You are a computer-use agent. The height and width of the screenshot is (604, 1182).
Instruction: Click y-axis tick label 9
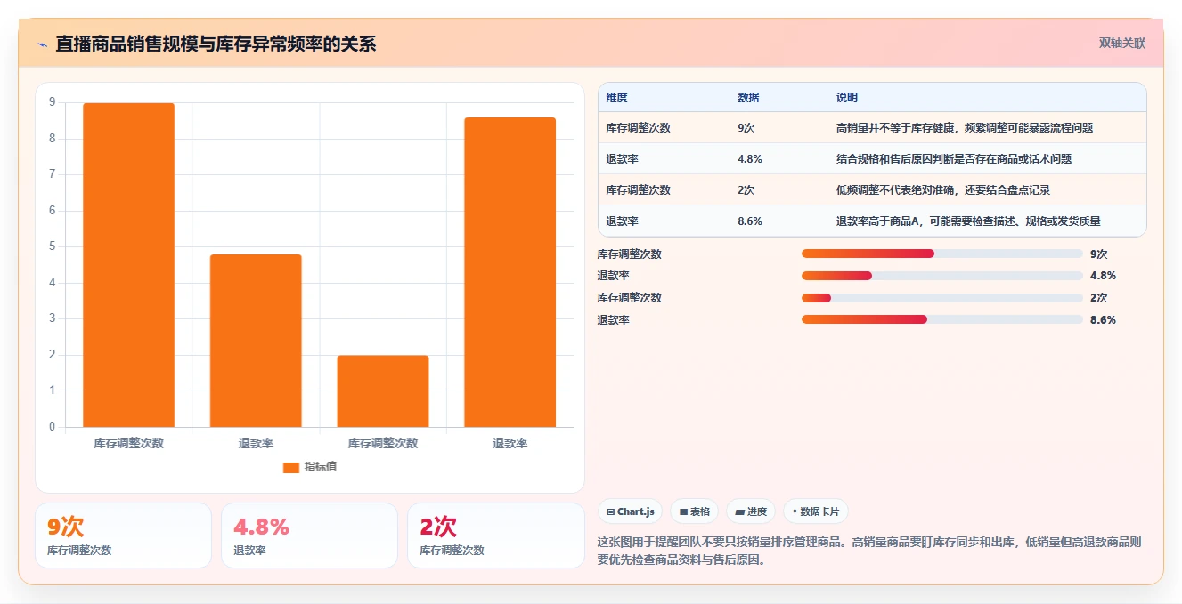pyautogui.click(x=53, y=102)
